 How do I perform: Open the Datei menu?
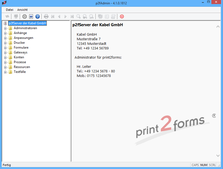coord(9,10)
